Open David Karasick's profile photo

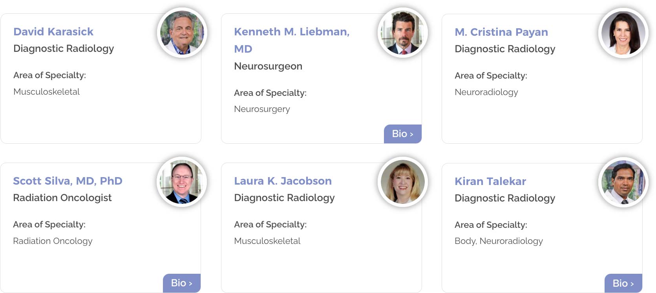point(182,33)
